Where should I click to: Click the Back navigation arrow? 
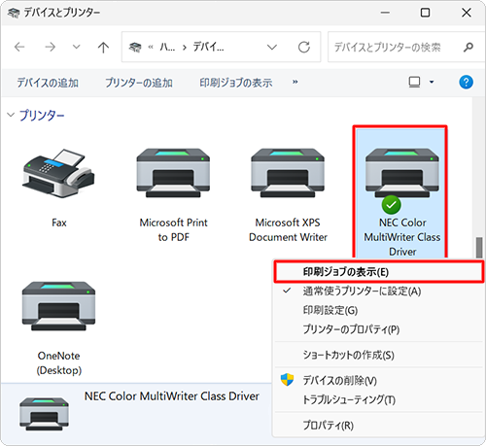pos(19,48)
